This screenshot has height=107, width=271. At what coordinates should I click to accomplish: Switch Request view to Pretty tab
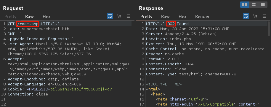[x=10, y=17]
